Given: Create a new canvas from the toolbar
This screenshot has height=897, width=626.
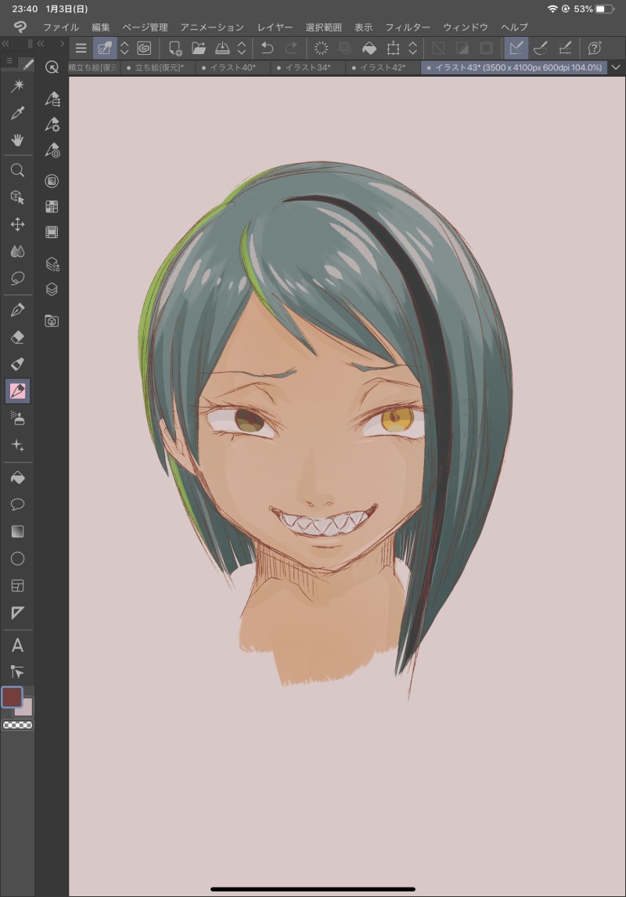Looking at the screenshot, I should 174,48.
